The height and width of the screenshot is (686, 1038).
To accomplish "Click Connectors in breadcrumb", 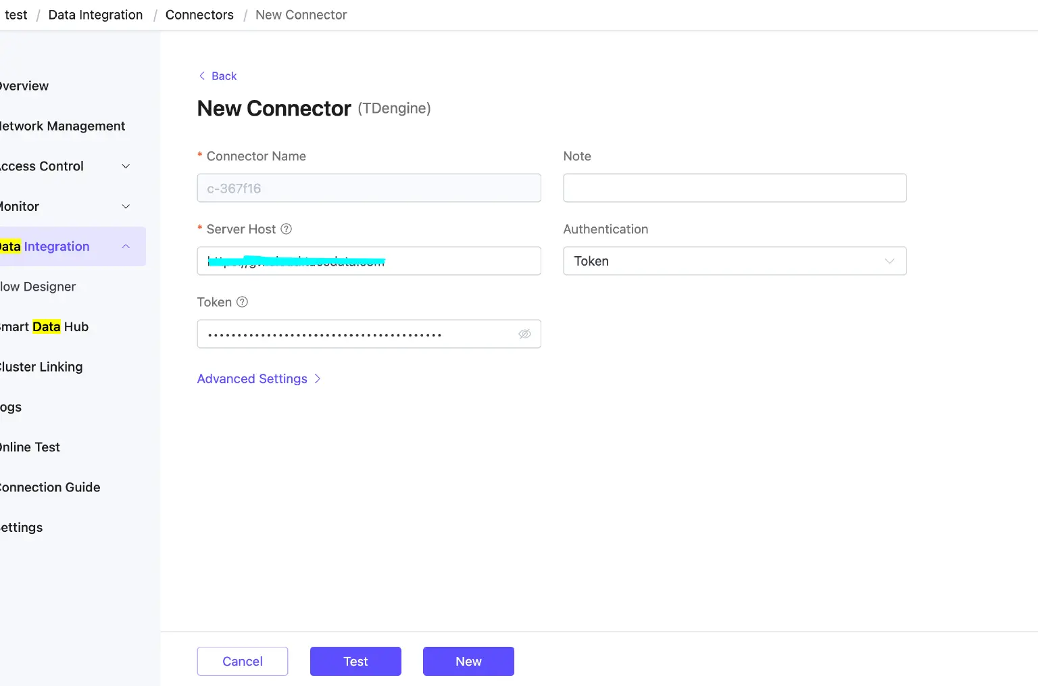I will coord(199,15).
